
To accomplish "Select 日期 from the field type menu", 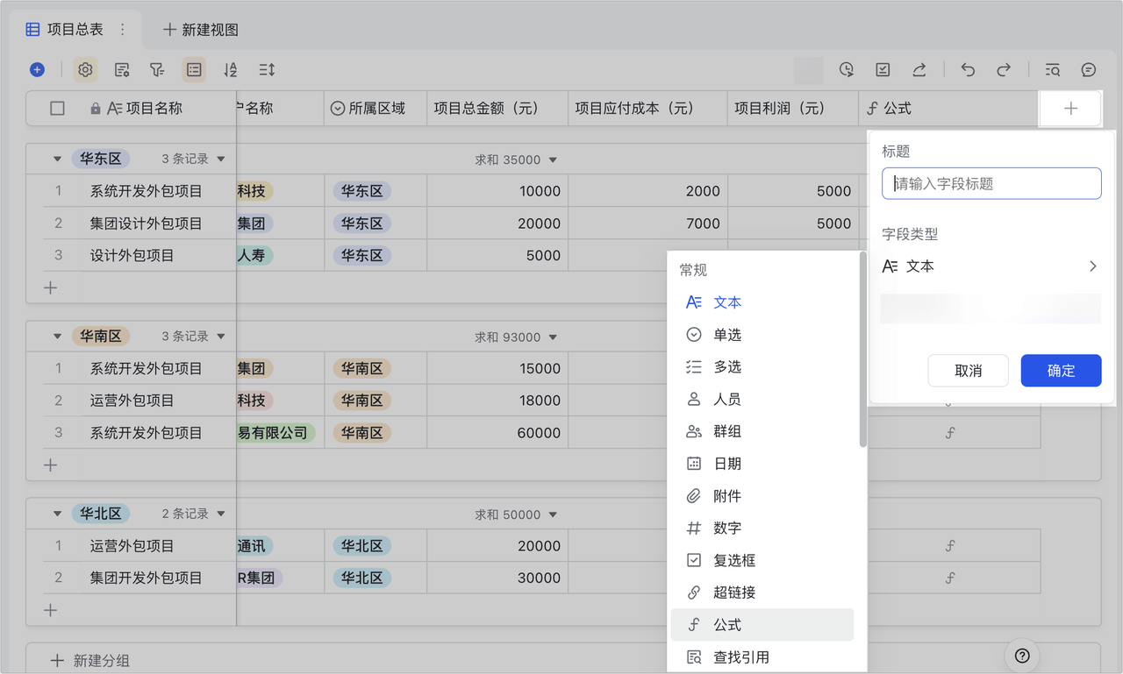I will (x=726, y=464).
